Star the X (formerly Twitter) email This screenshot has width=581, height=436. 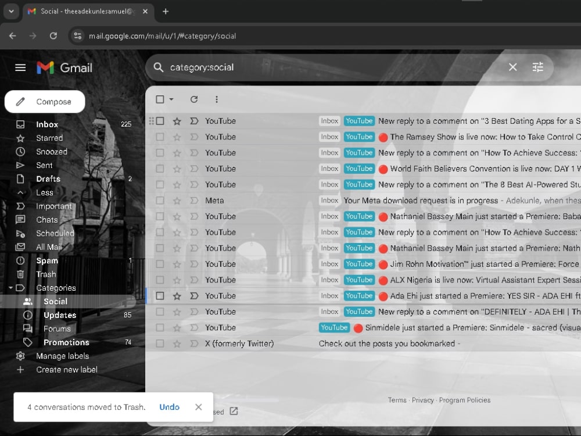click(x=177, y=344)
